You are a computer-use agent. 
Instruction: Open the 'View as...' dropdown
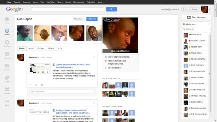[79, 19]
